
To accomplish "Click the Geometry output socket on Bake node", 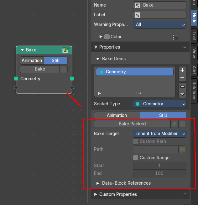I will click(x=72, y=79).
